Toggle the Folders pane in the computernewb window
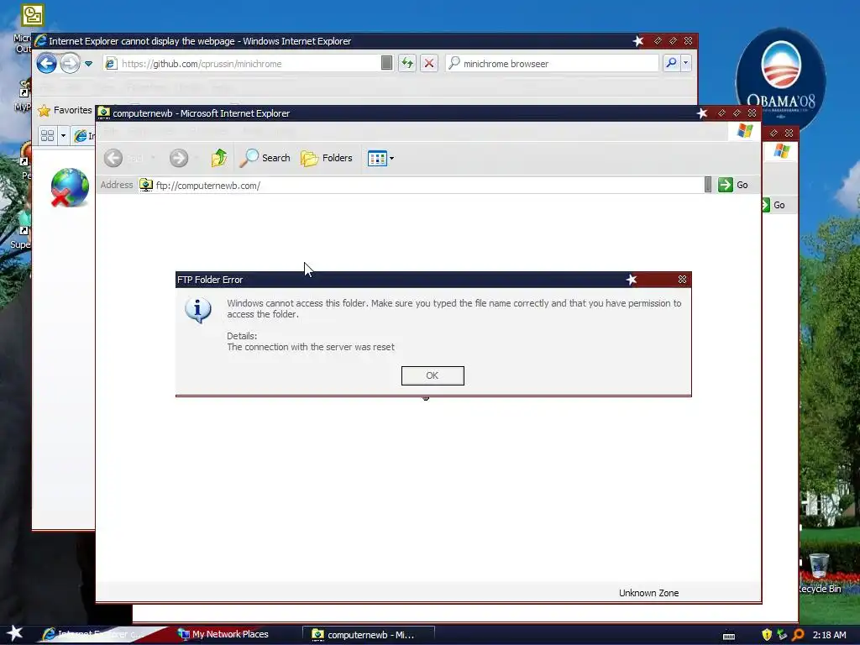 (x=327, y=158)
